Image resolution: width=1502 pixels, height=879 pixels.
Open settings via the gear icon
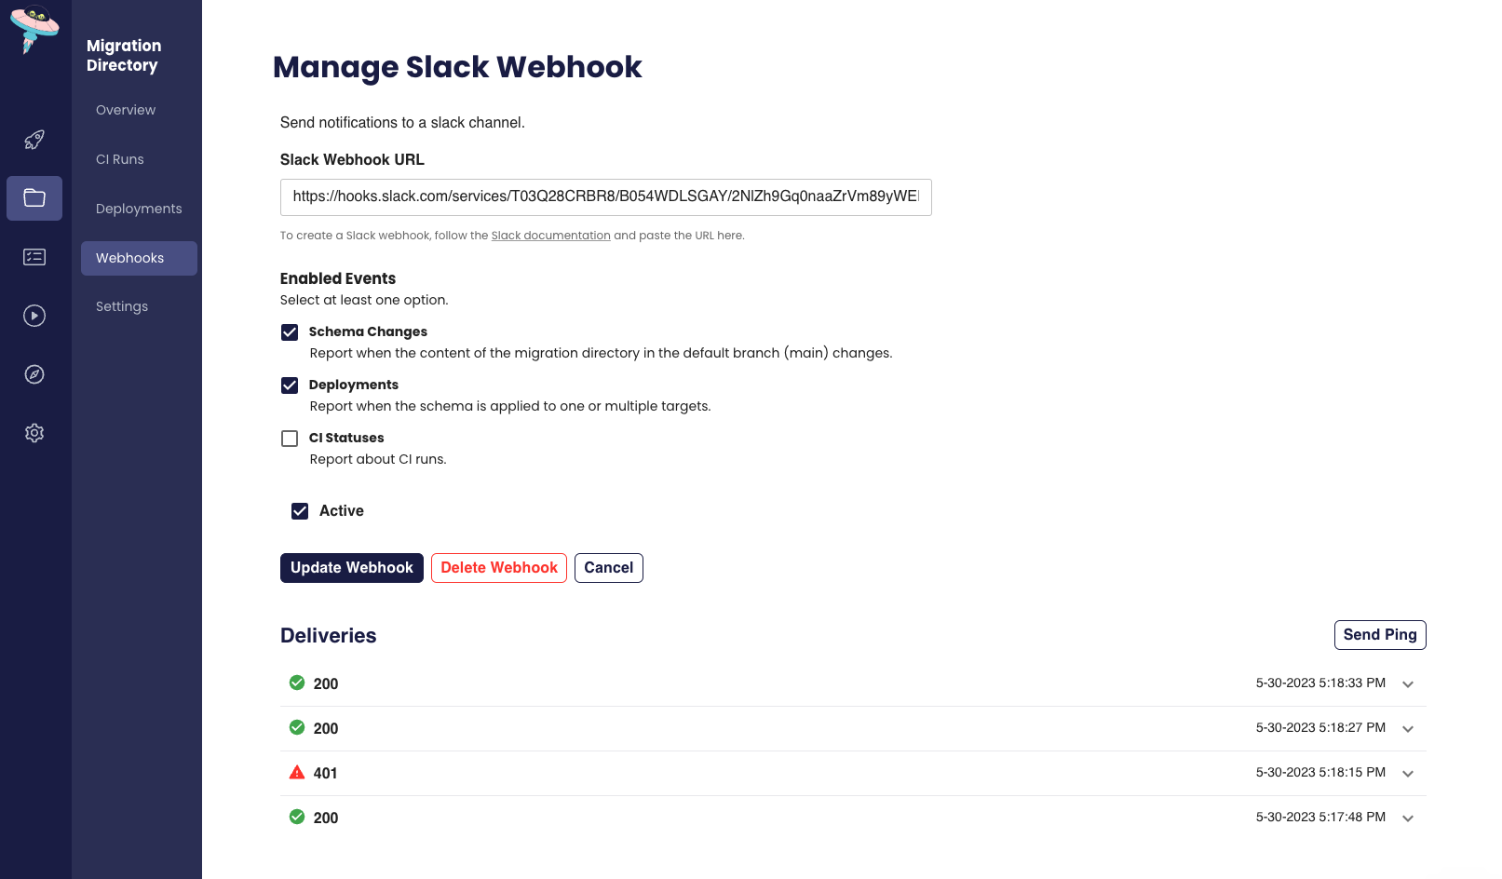(x=34, y=433)
